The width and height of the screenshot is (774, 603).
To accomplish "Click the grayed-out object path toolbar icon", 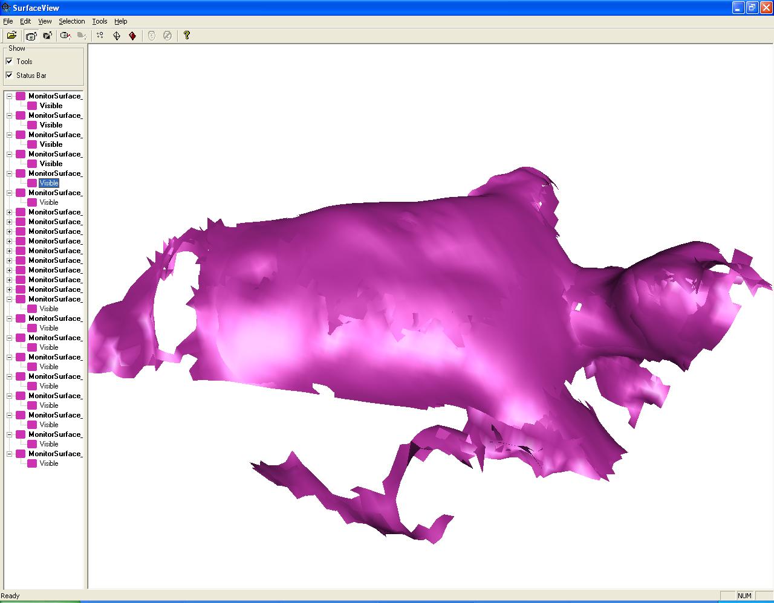I will click(x=82, y=36).
